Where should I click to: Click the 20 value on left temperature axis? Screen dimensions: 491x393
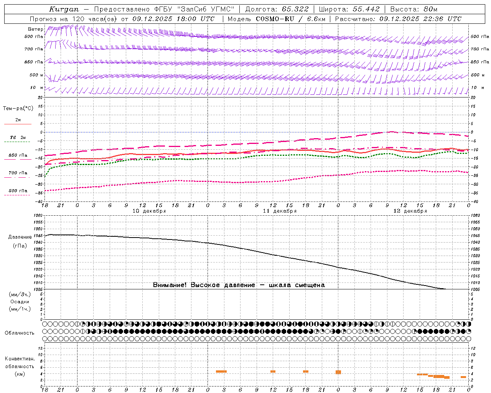pos(40,98)
